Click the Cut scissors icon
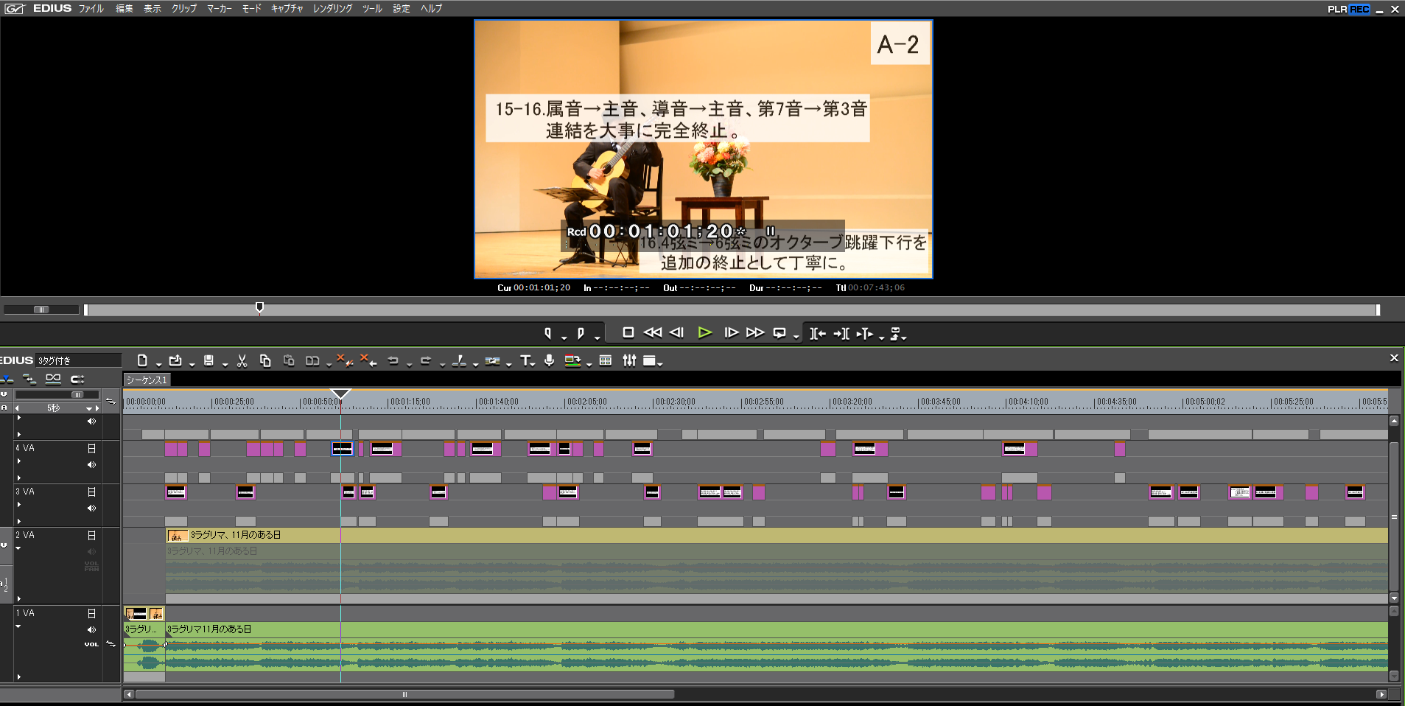Image resolution: width=1405 pixels, height=706 pixels. click(242, 360)
